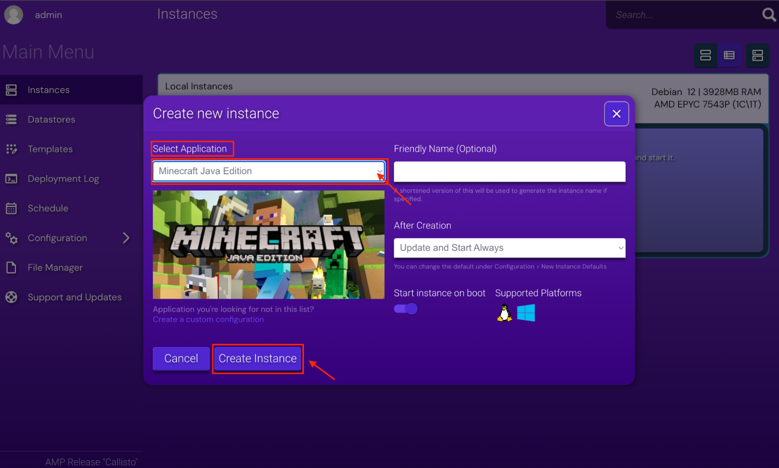Image resolution: width=779 pixels, height=468 pixels.
Task: Open Instances via its sidebar icon
Action: coord(12,90)
